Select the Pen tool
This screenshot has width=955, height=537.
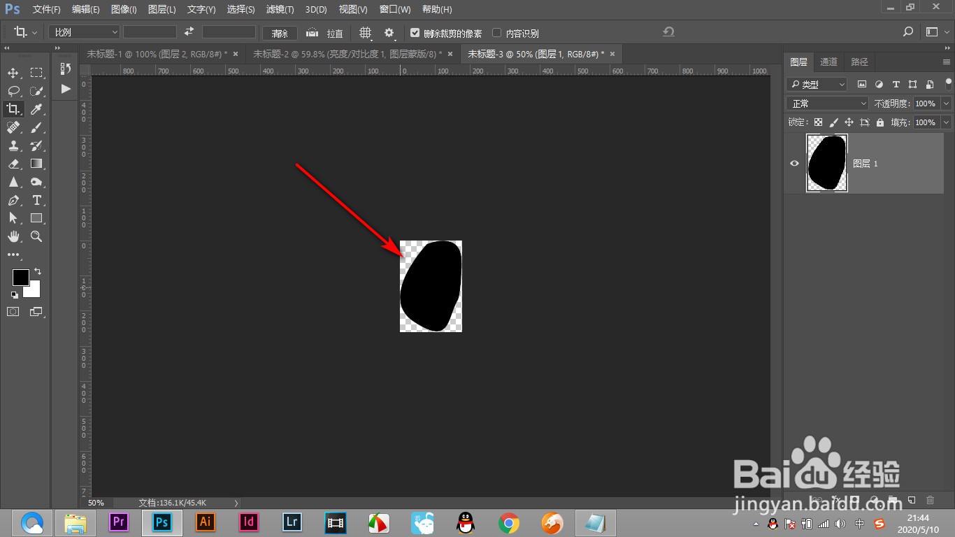pos(13,200)
